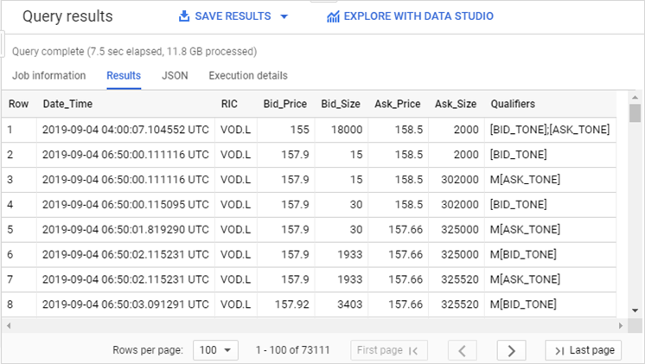Go to the First page
The image size is (645, 364).
(389, 350)
